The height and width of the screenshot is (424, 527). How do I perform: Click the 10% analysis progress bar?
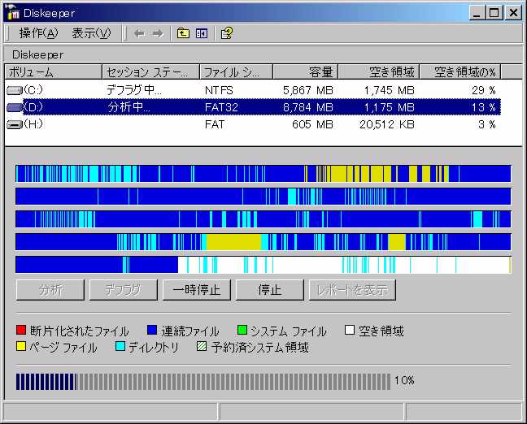[x=203, y=382]
